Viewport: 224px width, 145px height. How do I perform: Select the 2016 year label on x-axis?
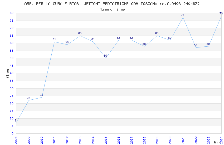pos(119,140)
